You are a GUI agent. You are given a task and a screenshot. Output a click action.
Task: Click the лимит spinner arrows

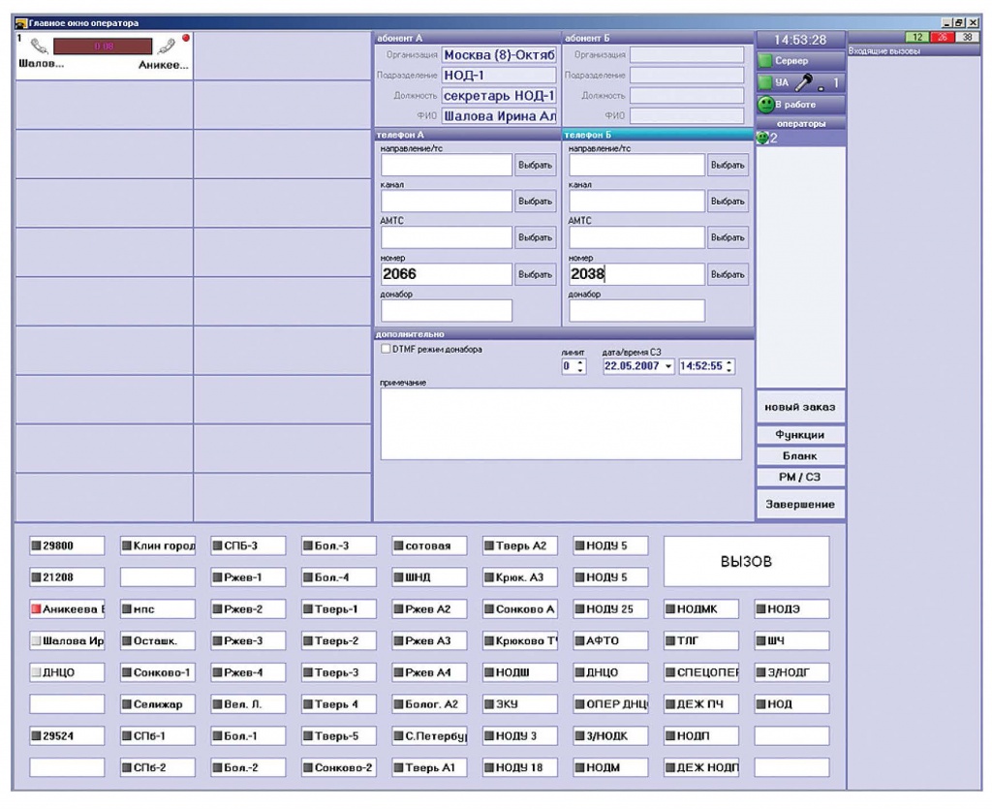(580, 367)
